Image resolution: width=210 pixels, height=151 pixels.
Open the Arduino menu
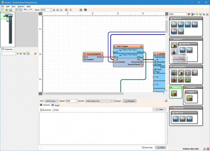point(21,6)
